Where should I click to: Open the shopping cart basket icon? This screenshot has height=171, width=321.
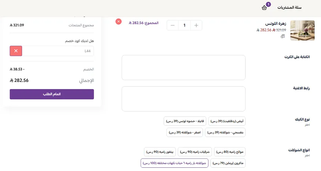tap(264, 8)
